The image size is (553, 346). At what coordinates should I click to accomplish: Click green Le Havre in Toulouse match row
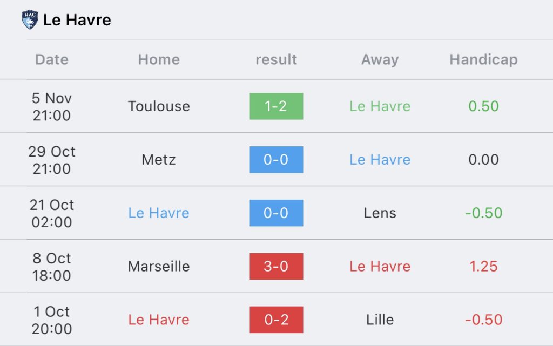380,106
